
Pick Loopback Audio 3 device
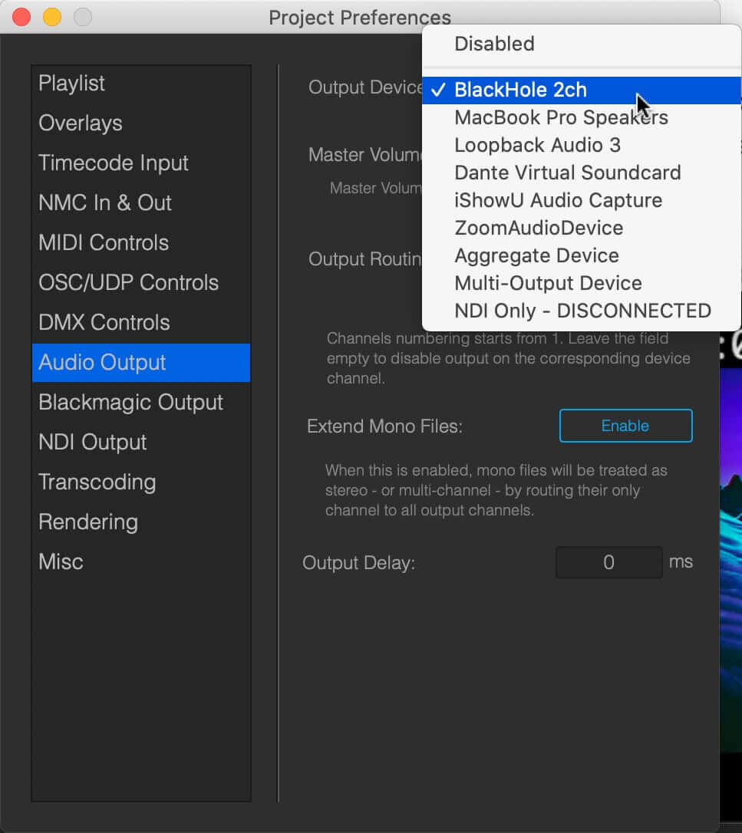(x=582, y=145)
